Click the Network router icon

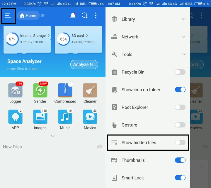point(114,37)
